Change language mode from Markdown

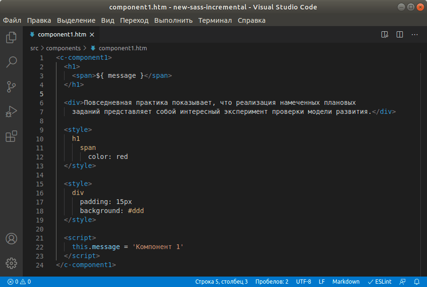point(345,282)
